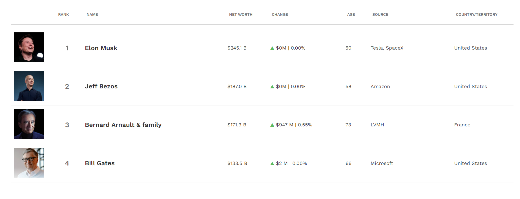
Task: Sort by the Rank column header
Action: [63, 15]
